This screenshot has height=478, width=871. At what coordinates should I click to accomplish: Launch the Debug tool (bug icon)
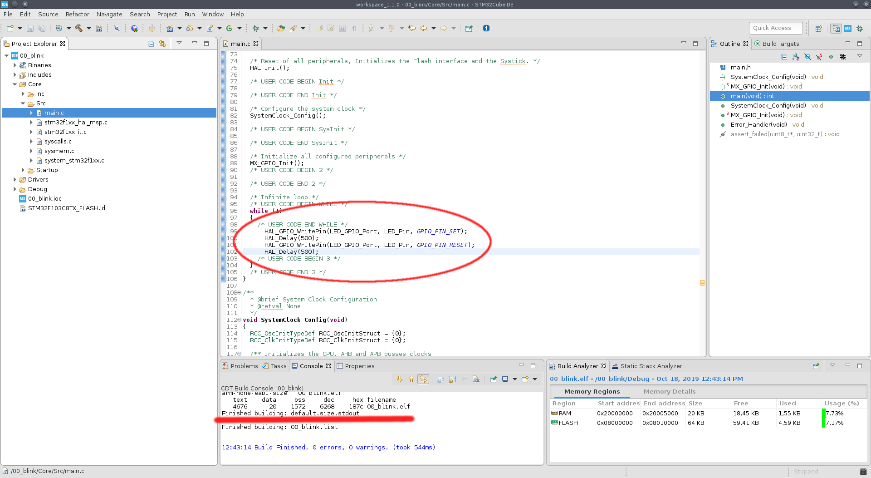coord(255,28)
